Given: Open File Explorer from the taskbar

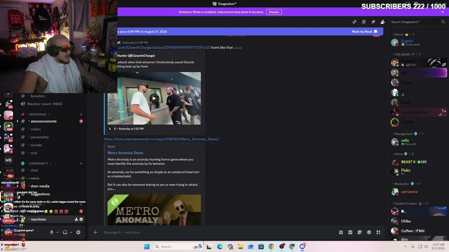Looking at the screenshot, I should (x=240, y=247).
